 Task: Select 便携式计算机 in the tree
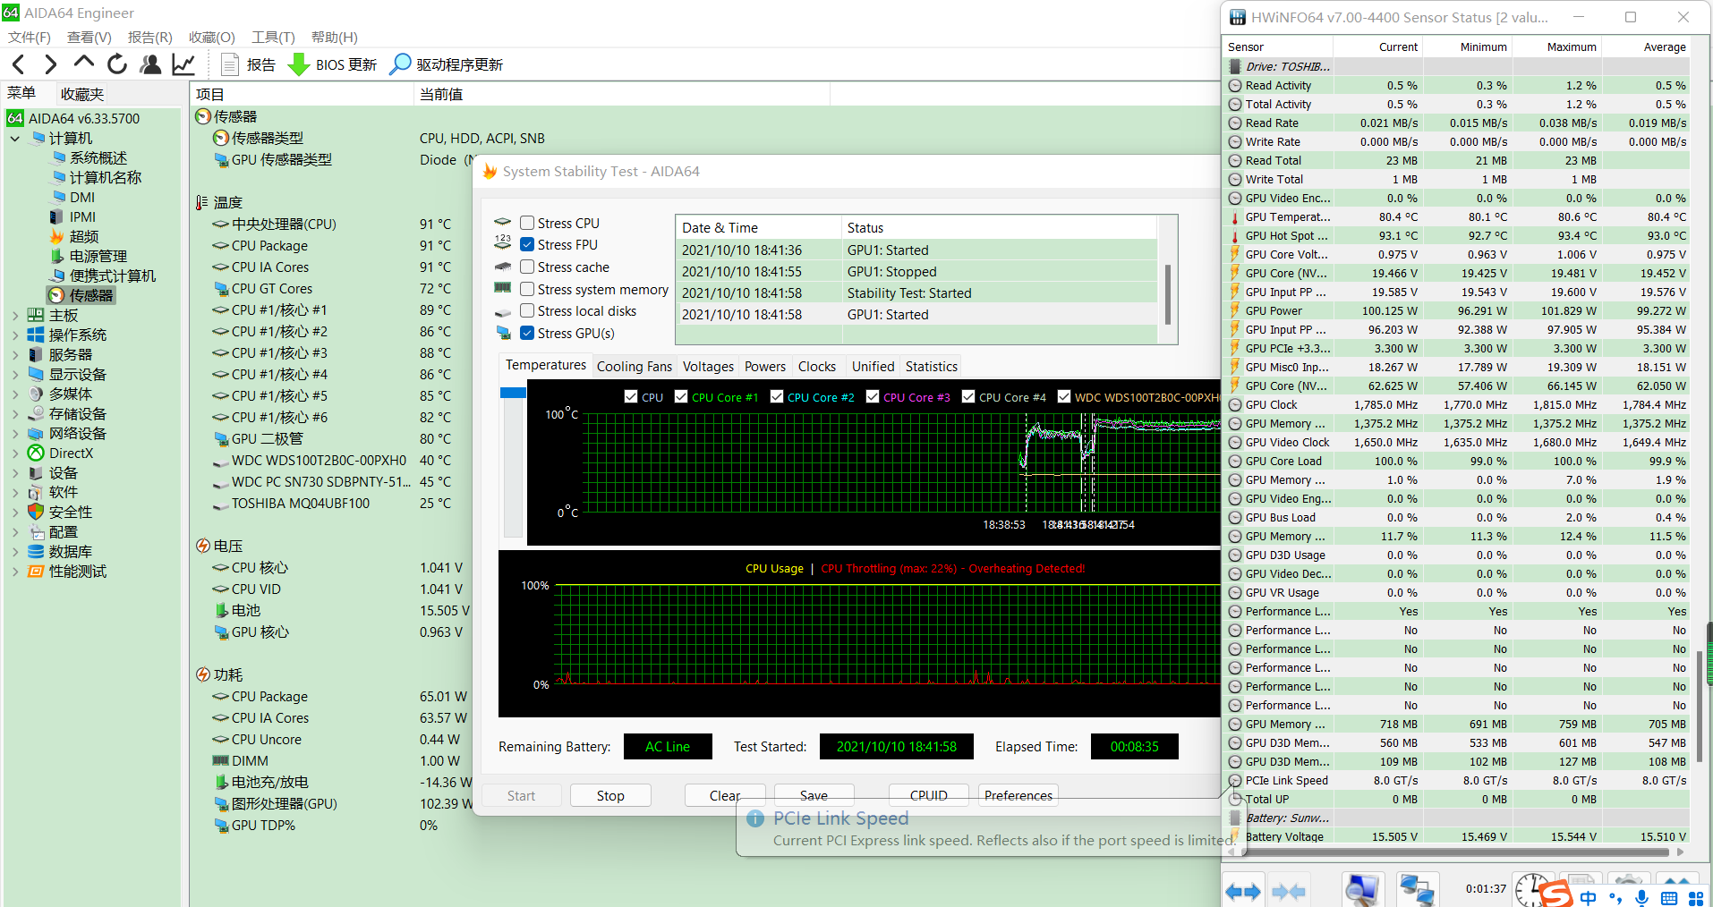113,275
